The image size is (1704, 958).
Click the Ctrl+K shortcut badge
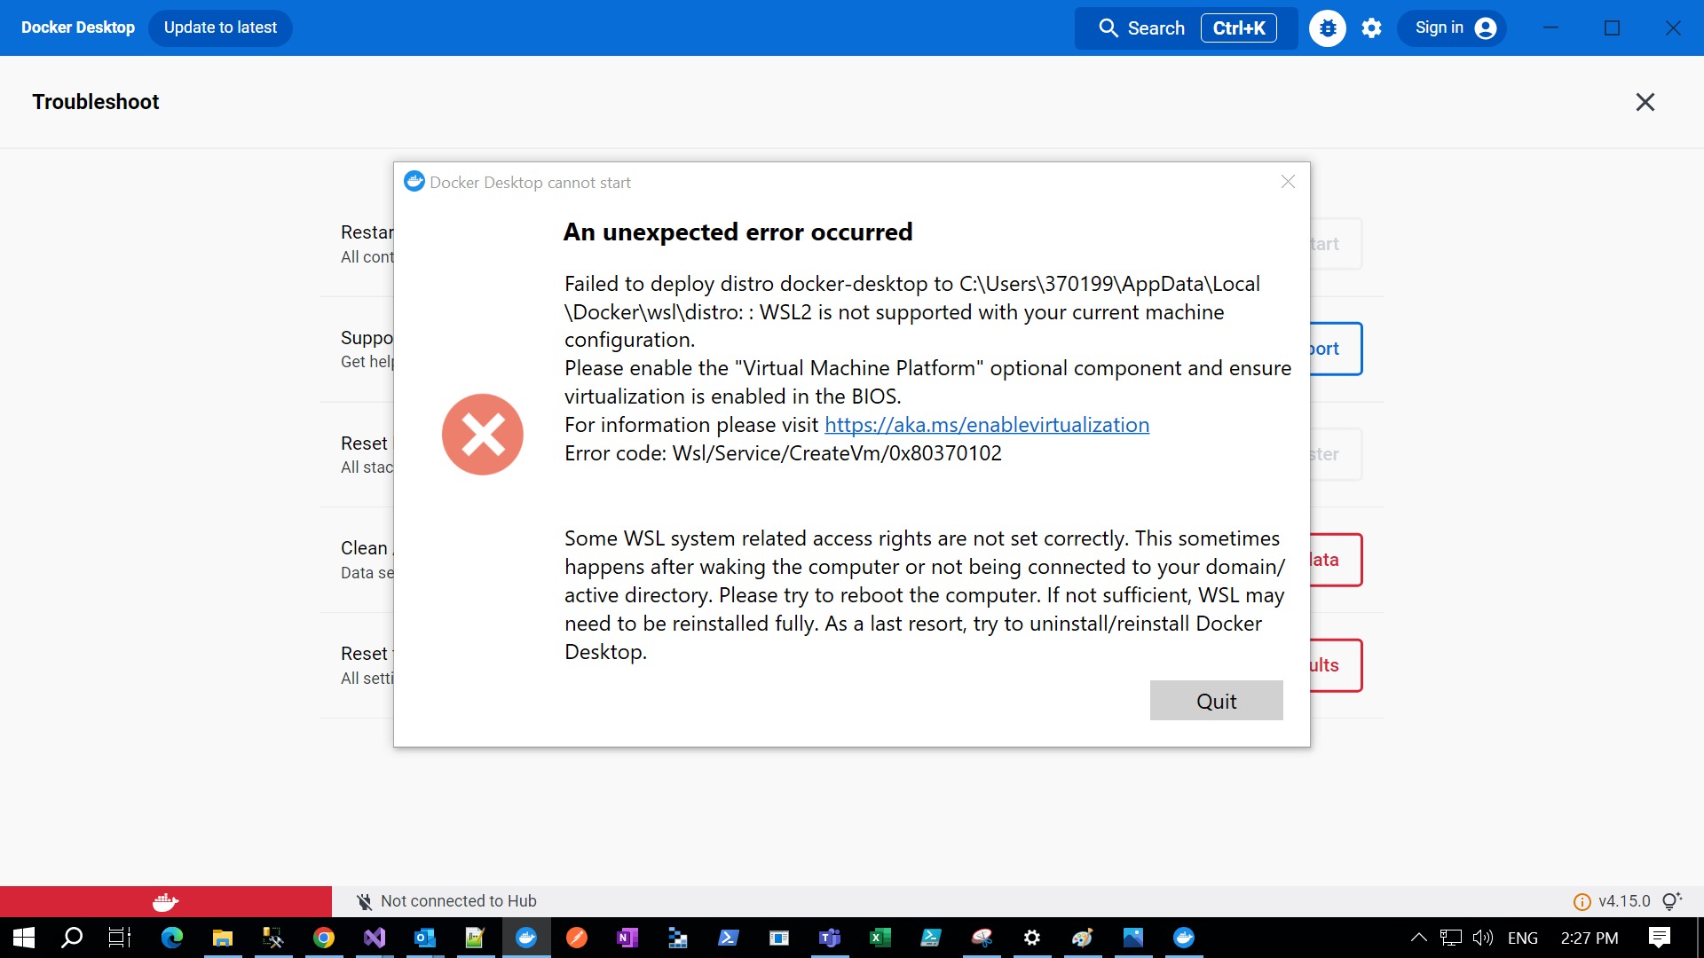(x=1239, y=28)
